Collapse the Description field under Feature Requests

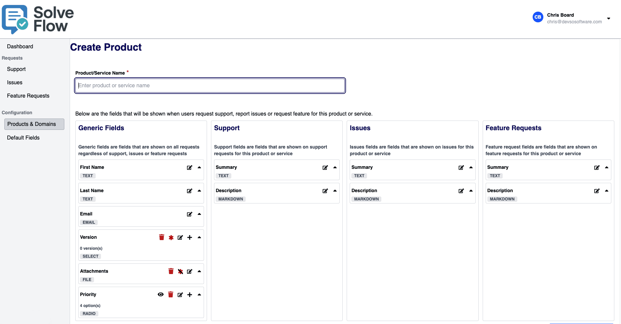click(607, 191)
